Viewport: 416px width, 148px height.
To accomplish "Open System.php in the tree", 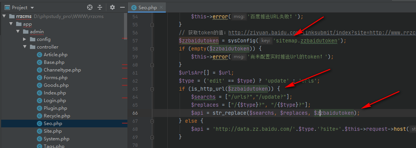I will tap(56, 139).
